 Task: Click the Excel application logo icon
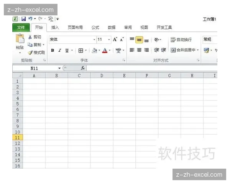(15, 19)
